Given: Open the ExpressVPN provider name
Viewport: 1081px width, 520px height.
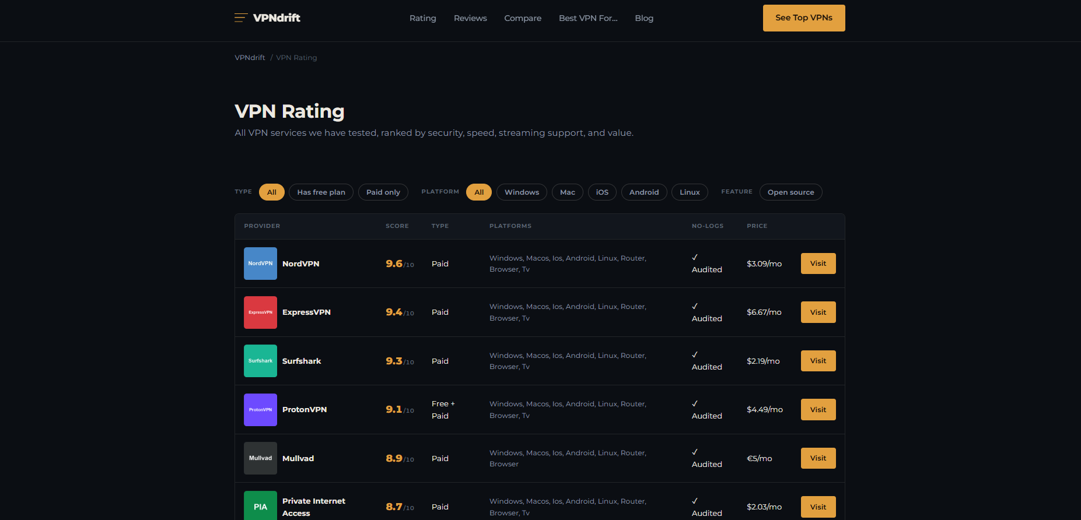Looking at the screenshot, I should (306, 312).
